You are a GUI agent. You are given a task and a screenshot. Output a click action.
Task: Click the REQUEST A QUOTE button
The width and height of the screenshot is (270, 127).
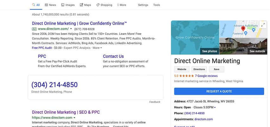click(x=219, y=91)
